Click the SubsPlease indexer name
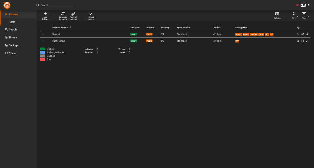Screen dimensions: 314x168 [x=58, y=41]
